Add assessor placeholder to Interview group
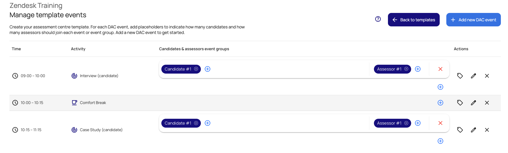Screen dimensions: 508x153 click(418, 69)
